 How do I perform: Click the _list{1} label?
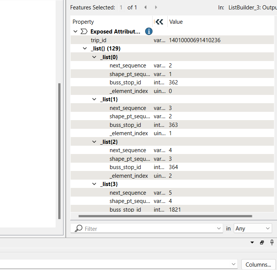109,99
